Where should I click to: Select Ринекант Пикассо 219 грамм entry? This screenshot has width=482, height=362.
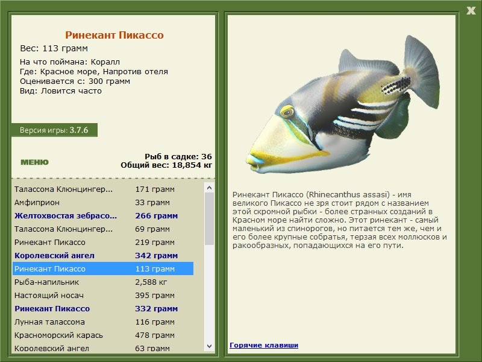tap(103, 243)
